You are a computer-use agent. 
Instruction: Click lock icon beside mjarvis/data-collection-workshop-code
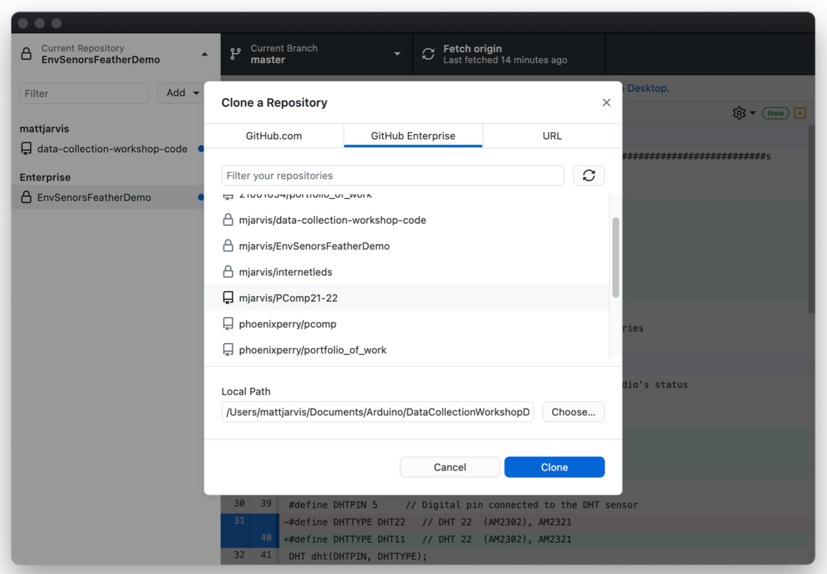[228, 219]
